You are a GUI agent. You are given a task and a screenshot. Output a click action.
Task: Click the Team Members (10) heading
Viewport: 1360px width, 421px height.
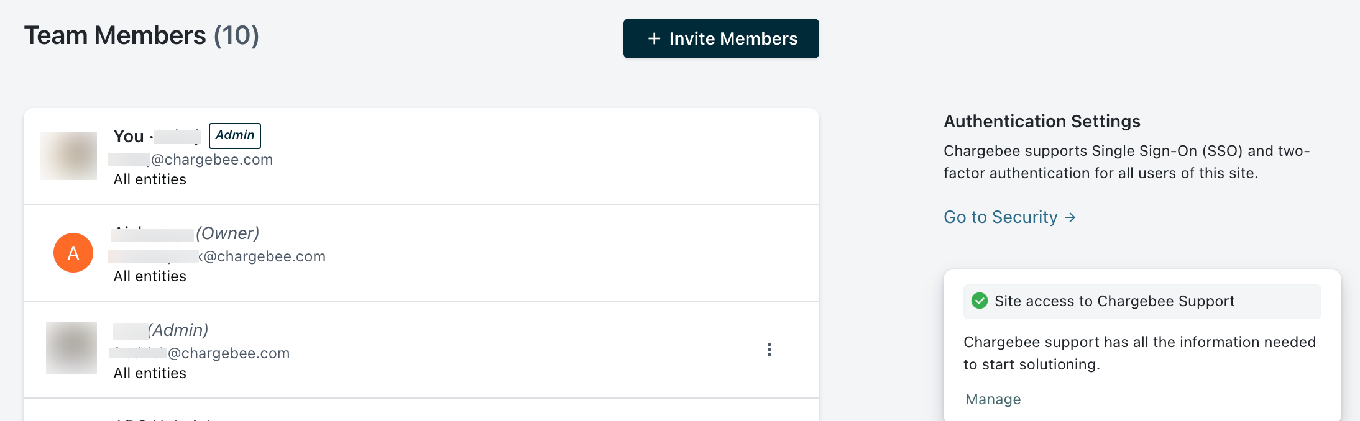142,36
